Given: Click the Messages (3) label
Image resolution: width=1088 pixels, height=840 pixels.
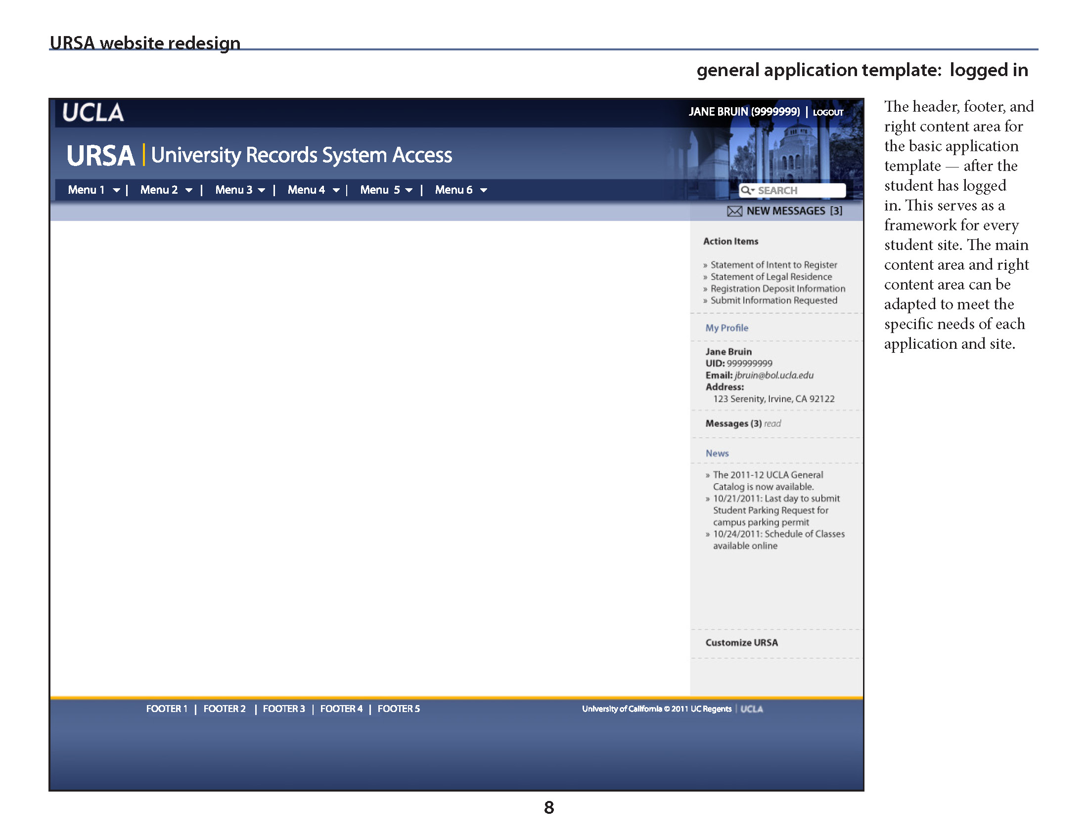Looking at the screenshot, I should [733, 423].
